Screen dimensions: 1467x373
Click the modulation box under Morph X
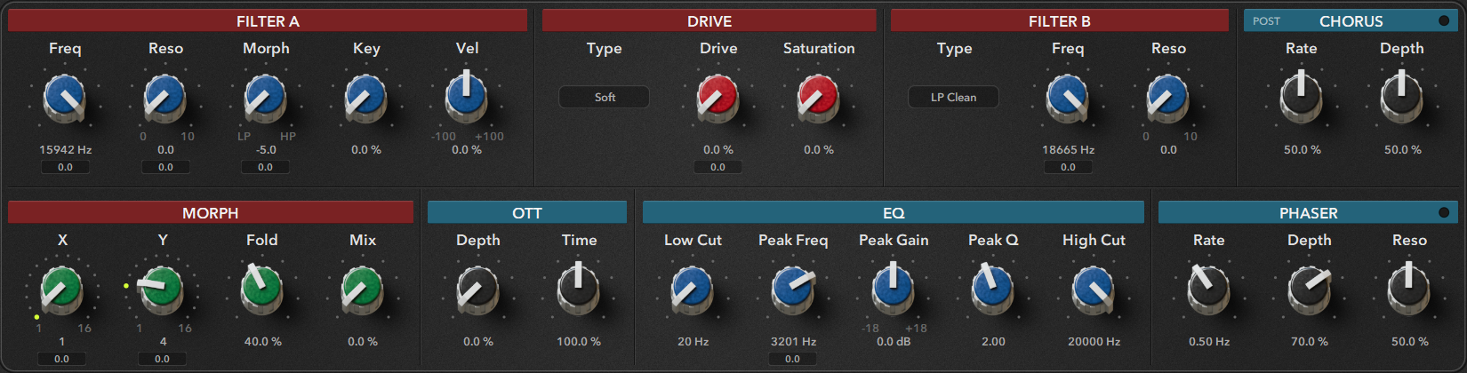click(61, 359)
